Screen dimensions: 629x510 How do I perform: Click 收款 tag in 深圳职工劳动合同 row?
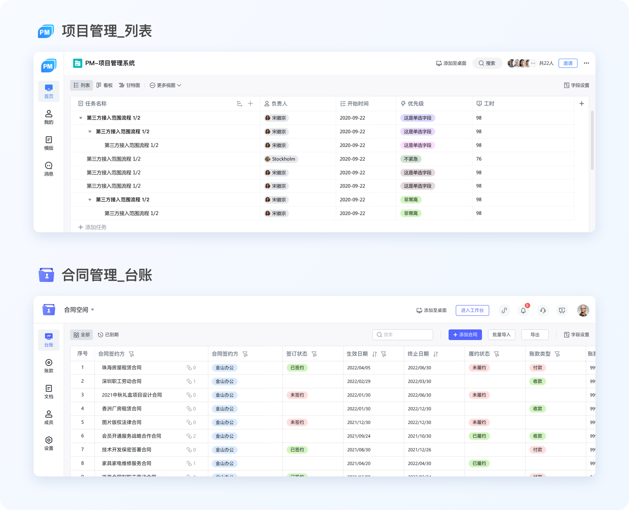[x=537, y=381]
